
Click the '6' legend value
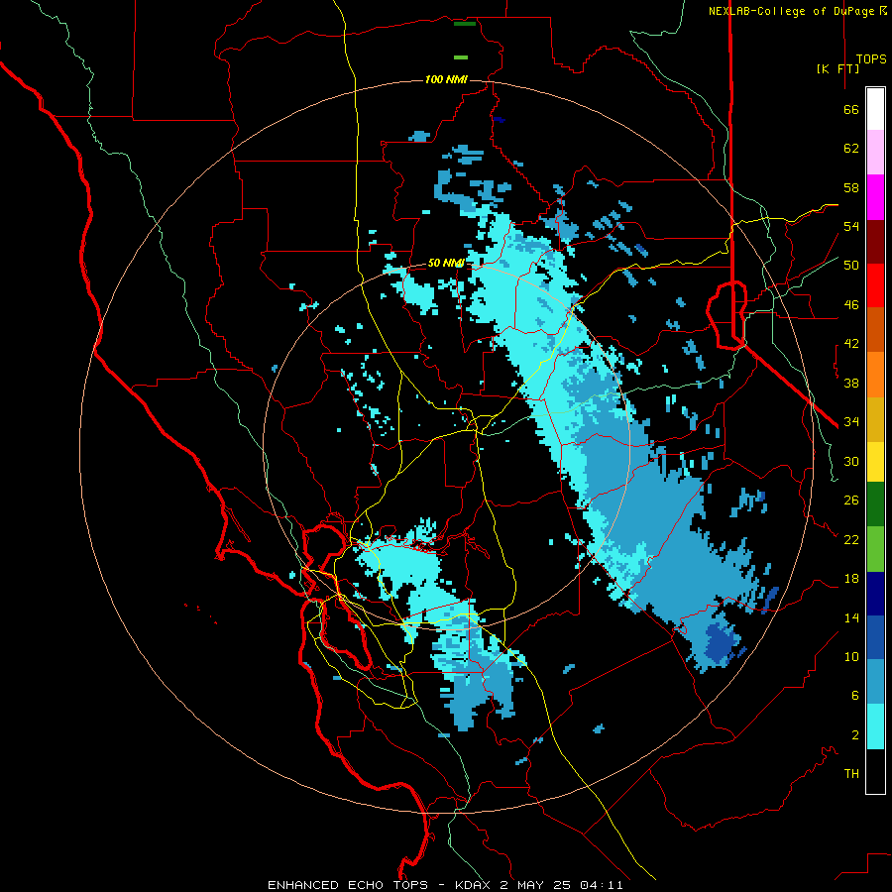coord(855,696)
